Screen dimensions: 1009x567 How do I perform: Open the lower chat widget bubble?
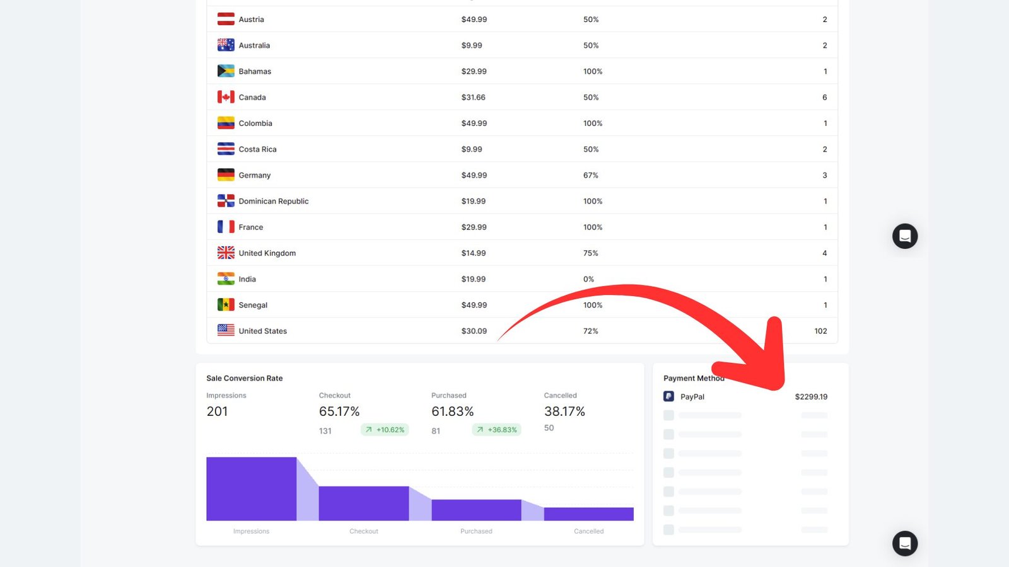[x=904, y=543]
